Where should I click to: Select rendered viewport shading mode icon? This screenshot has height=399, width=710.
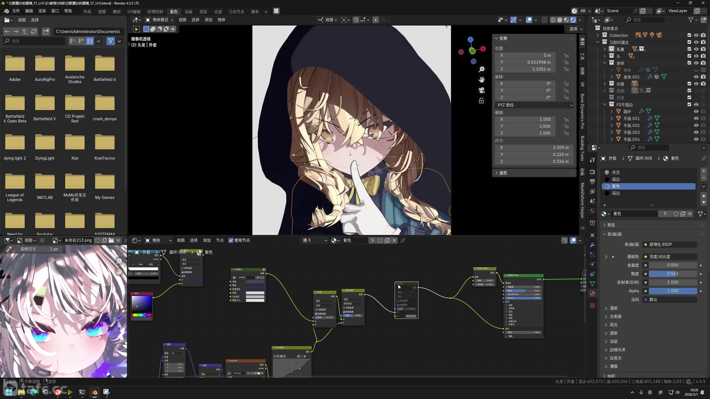tap(573, 20)
